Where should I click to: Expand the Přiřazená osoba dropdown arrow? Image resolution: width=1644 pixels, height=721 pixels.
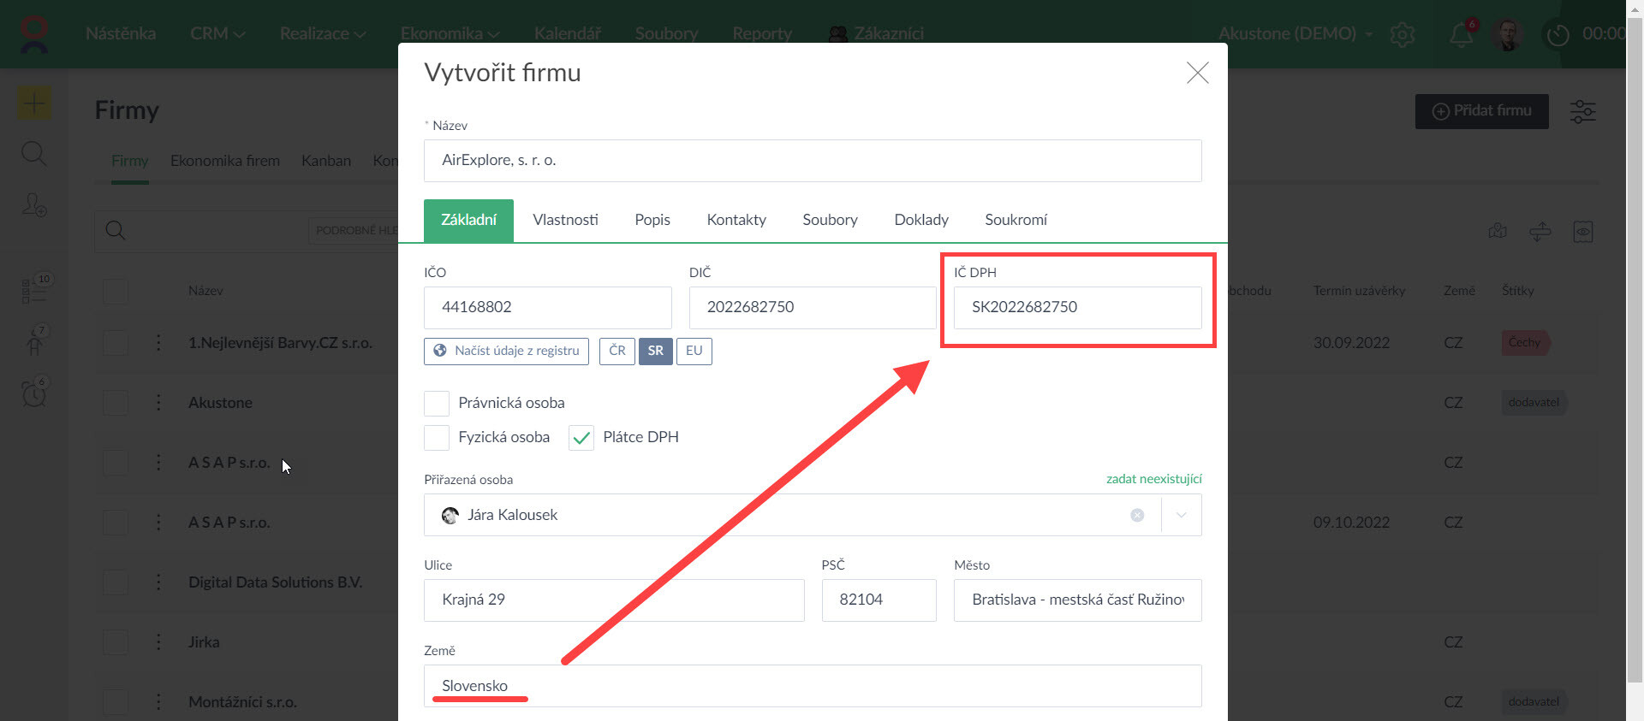1182,515
